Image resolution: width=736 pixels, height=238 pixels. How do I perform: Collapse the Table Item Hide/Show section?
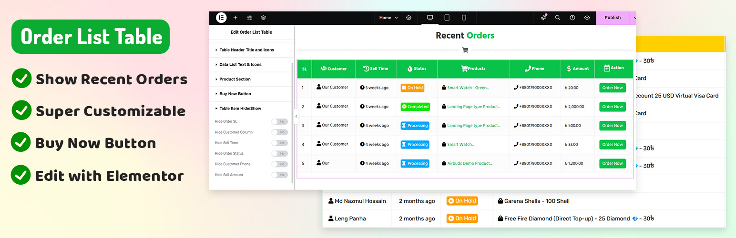(240, 109)
